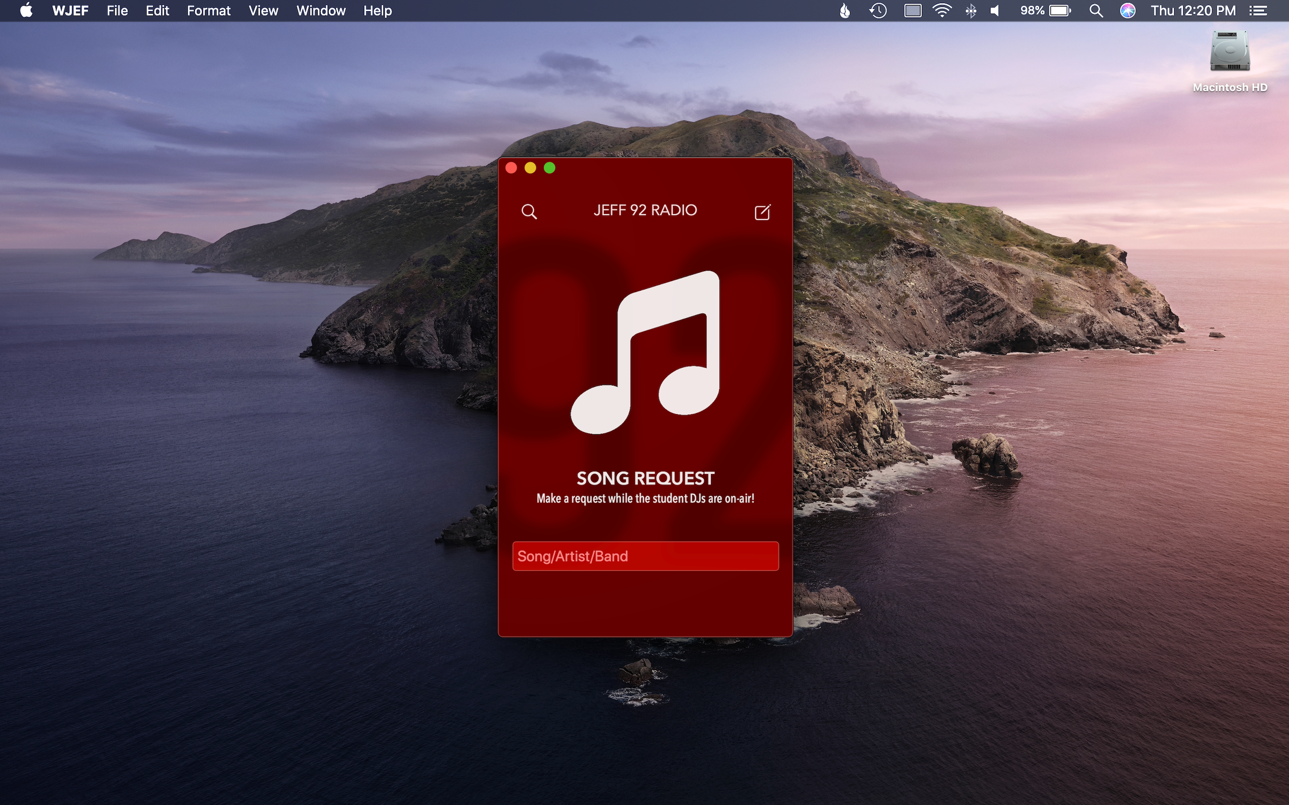Screen dimensions: 1289x805
Task: Open the search magnifier in Jeff 92 Radio
Action: (x=529, y=212)
